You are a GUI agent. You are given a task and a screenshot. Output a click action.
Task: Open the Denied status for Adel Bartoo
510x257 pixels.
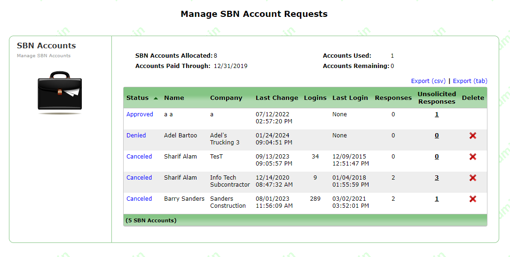[136, 136]
